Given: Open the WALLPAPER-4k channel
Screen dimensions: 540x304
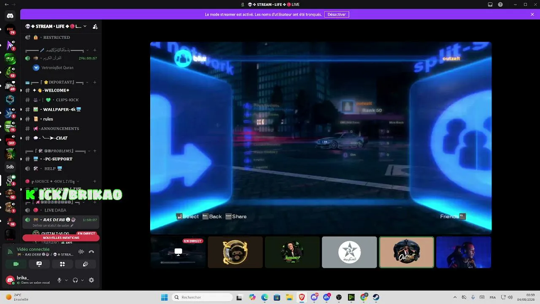Looking at the screenshot, I should click(61, 109).
